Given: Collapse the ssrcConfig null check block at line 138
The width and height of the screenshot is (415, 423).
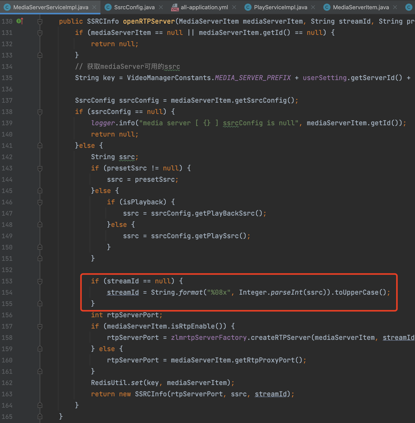Looking at the screenshot, I should (40, 111).
